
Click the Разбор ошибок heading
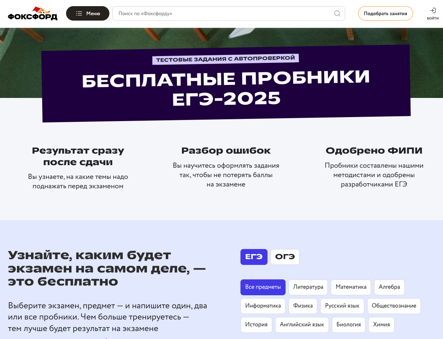pyautogui.click(x=226, y=151)
